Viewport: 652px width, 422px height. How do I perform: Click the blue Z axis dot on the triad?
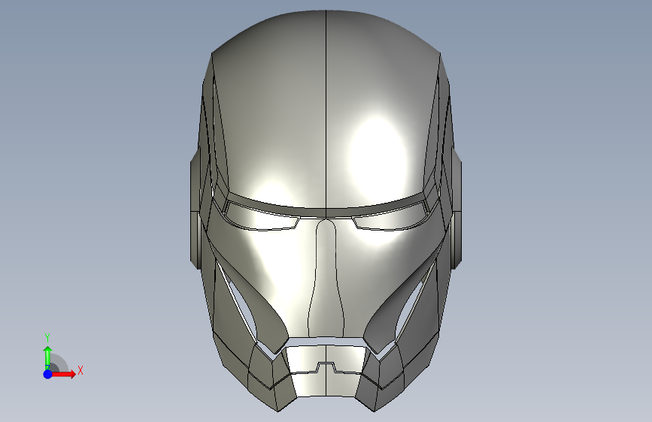[47, 374]
